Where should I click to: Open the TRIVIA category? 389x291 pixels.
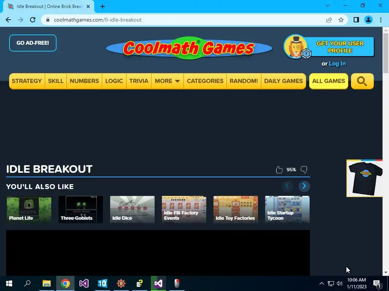(x=139, y=81)
